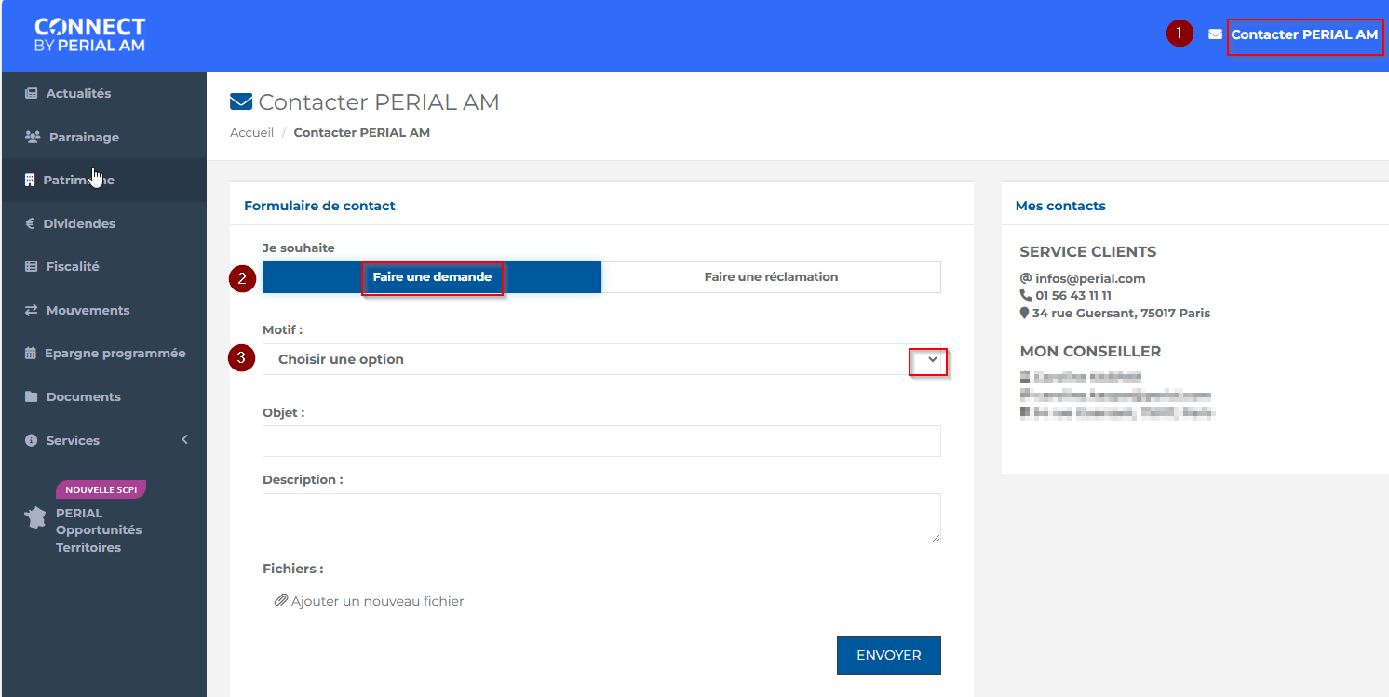Click the phone number 01 56 43 11 11
Image resolution: width=1389 pixels, height=697 pixels.
click(1073, 295)
